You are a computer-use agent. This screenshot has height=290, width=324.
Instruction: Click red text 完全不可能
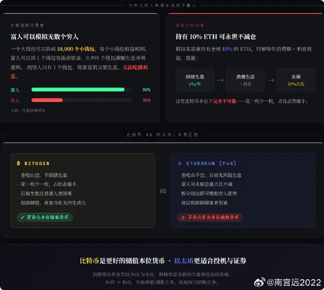click(224, 101)
